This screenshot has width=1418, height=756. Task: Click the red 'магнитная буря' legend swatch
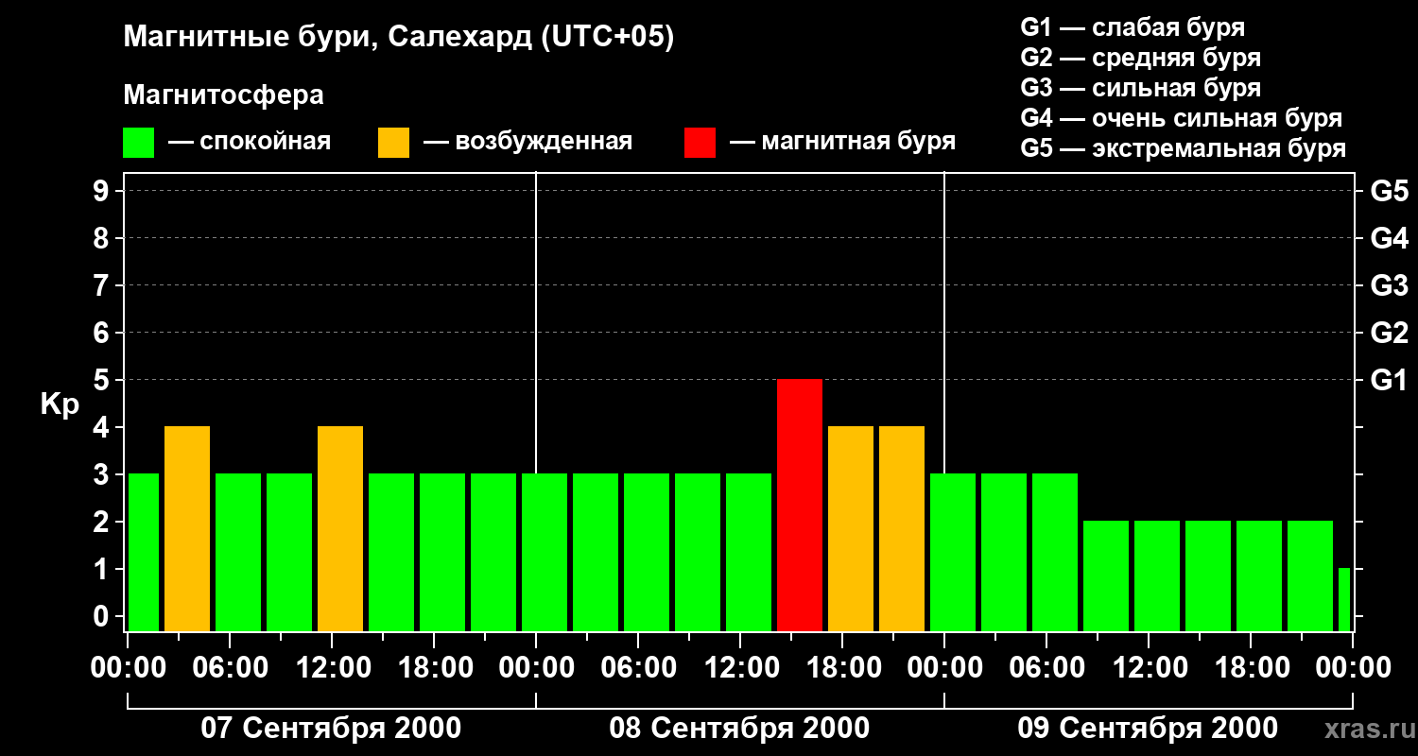click(x=700, y=142)
